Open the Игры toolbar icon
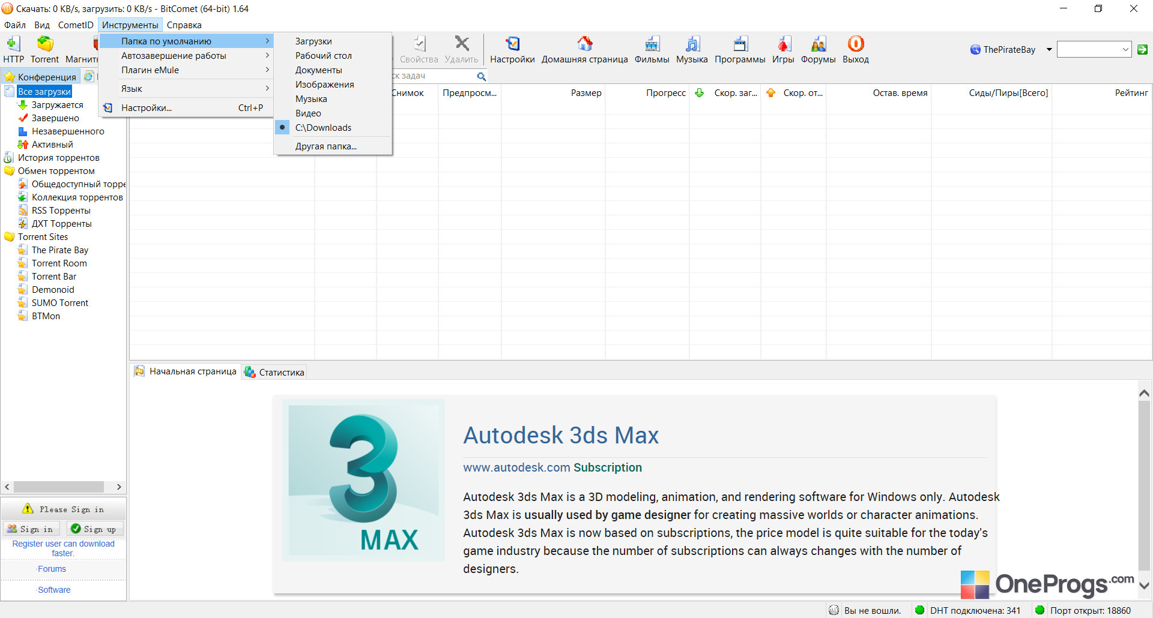Image resolution: width=1153 pixels, height=618 pixels. click(784, 43)
